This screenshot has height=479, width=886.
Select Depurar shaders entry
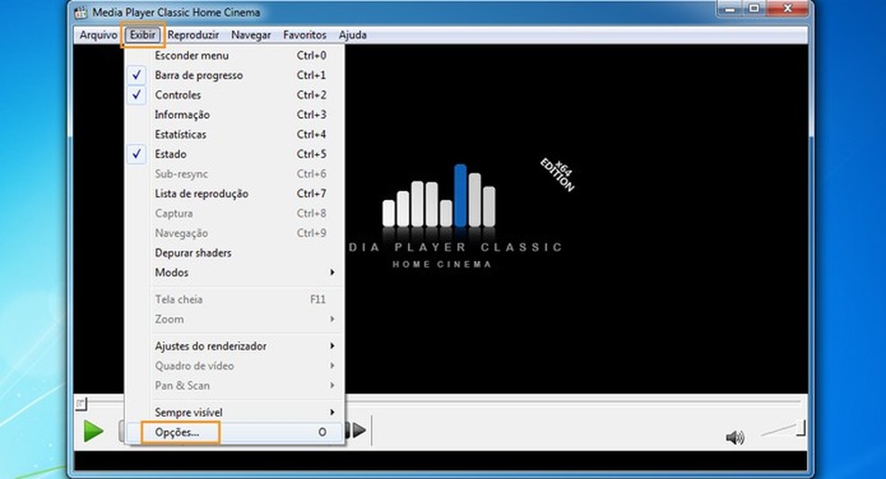pos(234,253)
